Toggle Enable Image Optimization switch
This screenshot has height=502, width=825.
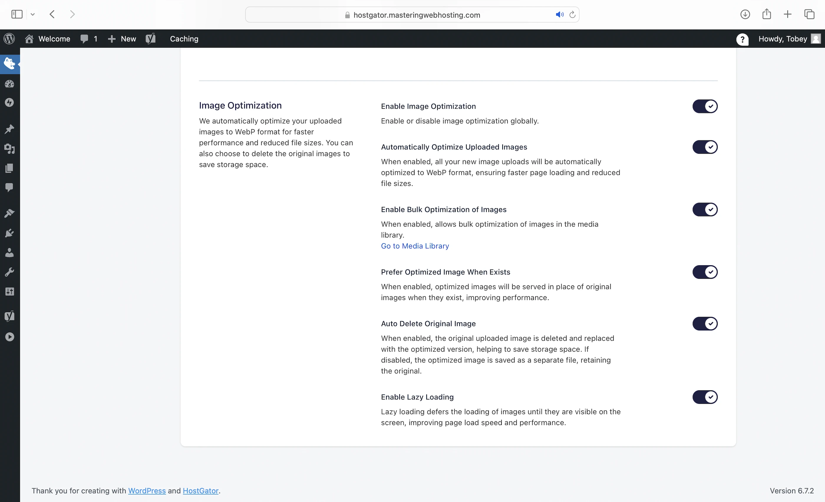point(705,106)
